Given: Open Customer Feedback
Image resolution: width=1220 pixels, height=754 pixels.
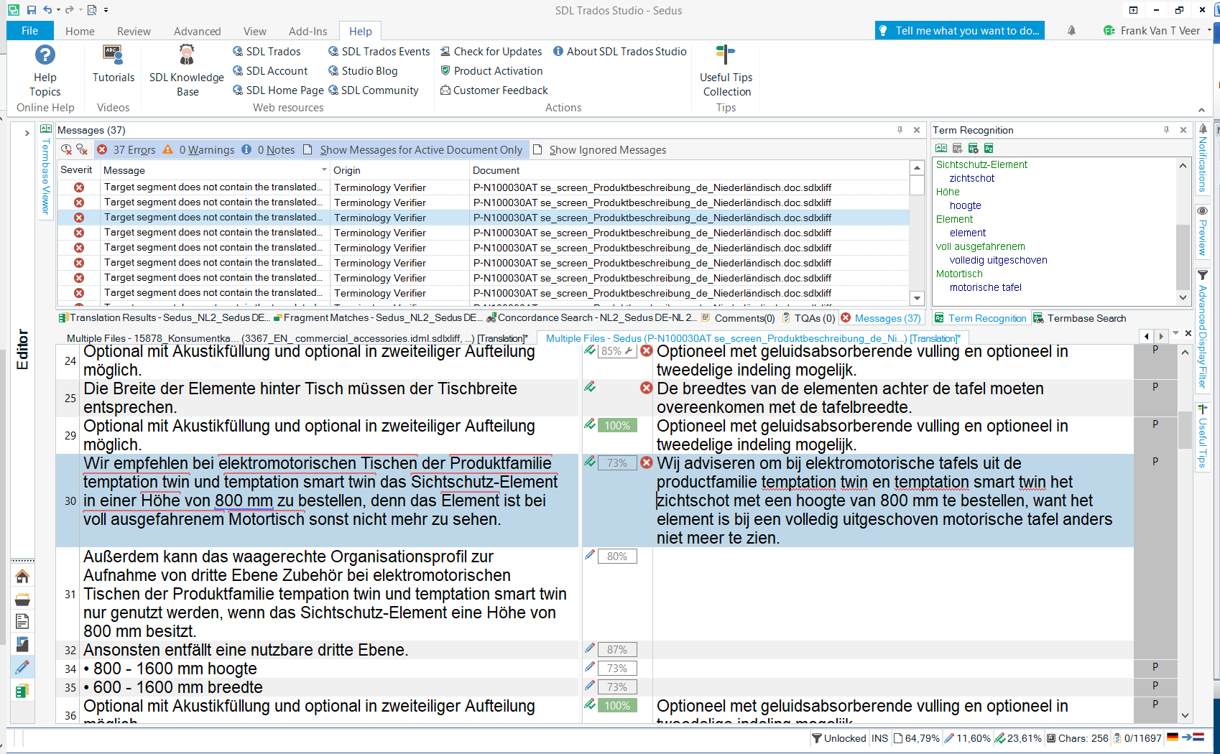Looking at the screenshot, I should click(x=494, y=90).
